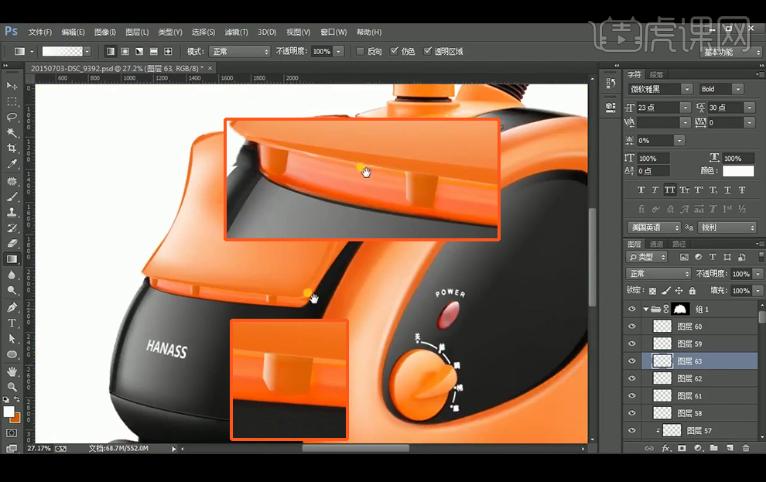Hide layer 图层 62 with its eye icon
The height and width of the screenshot is (482, 766).
(x=632, y=378)
